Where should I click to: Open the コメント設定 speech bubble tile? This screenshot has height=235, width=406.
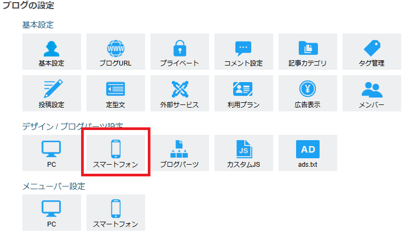(244, 52)
